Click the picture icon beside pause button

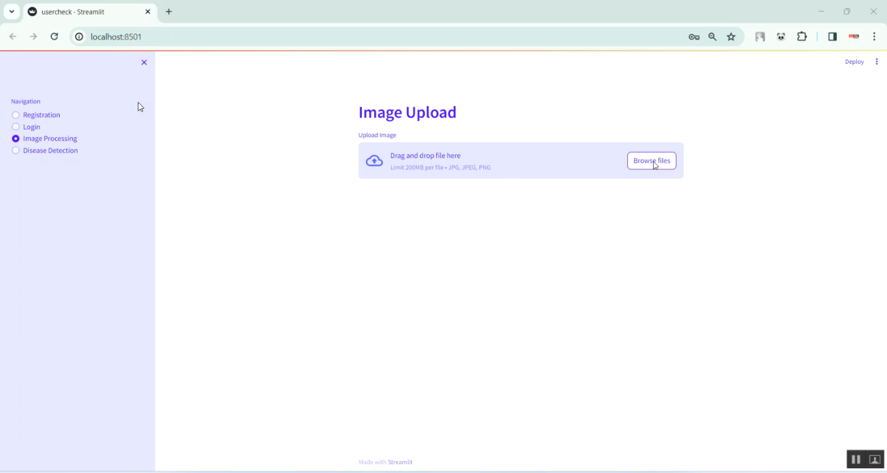875,459
